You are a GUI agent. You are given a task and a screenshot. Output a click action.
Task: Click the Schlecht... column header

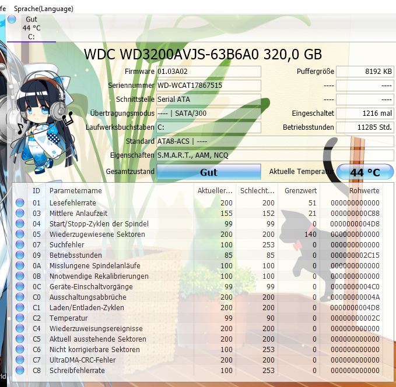tap(257, 191)
